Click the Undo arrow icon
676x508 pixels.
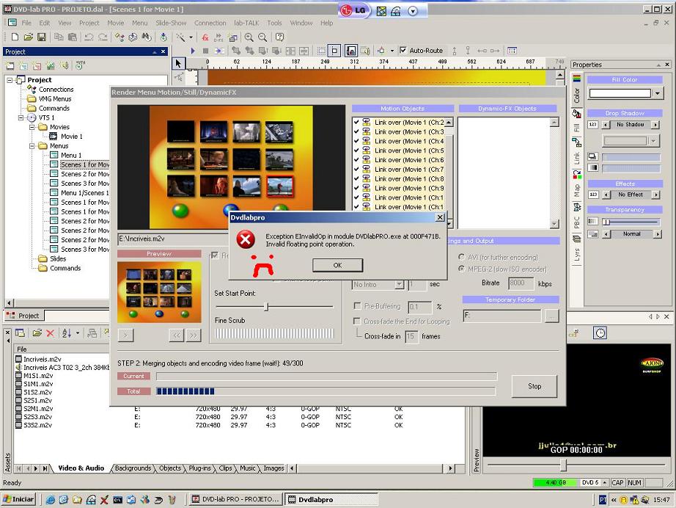[x=89, y=37]
